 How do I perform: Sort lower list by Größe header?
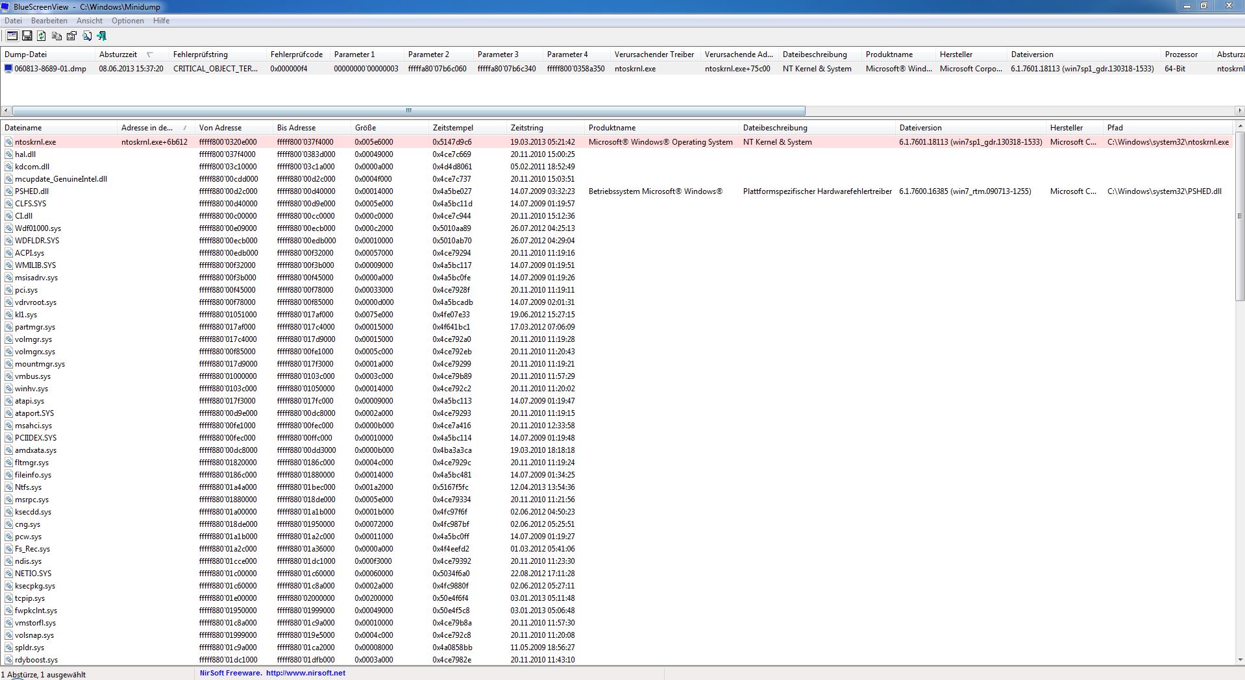389,128
